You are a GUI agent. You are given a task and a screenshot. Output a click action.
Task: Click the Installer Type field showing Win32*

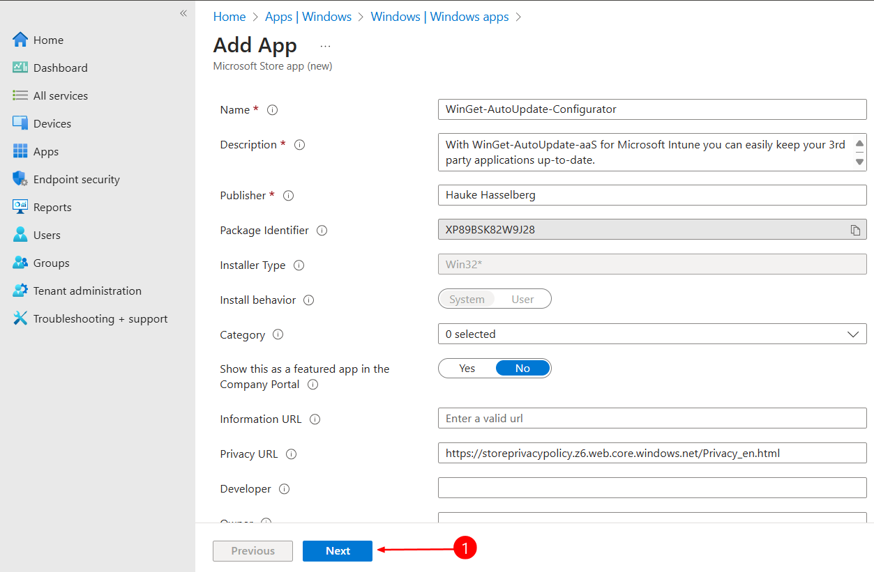click(x=652, y=264)
